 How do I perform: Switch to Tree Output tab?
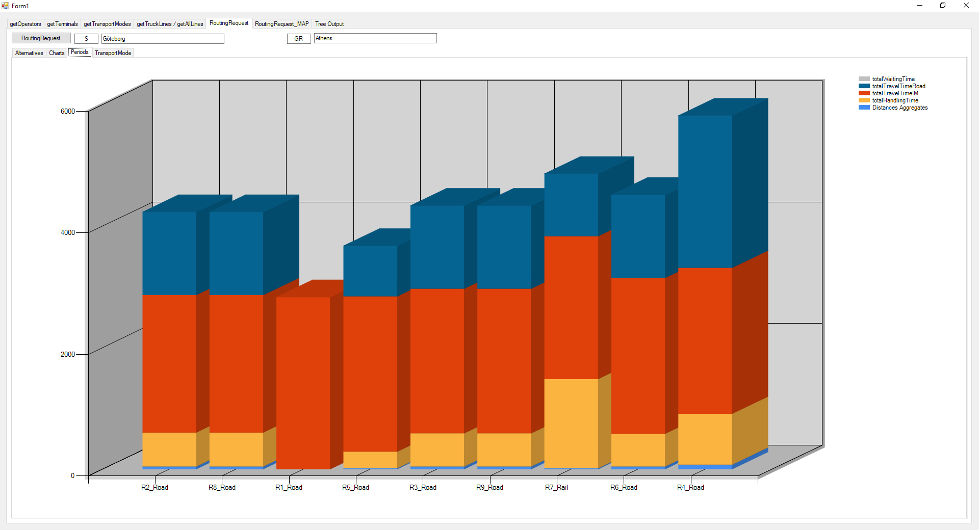click(x=329, y=24)
